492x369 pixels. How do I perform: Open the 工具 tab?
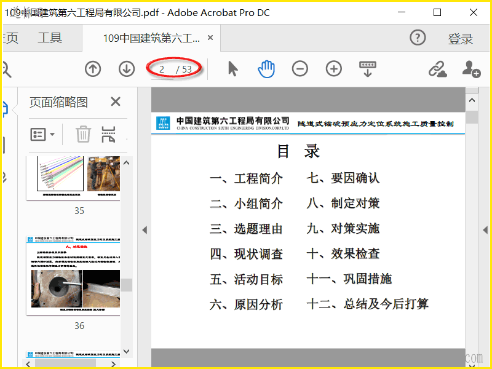pyautogui.click(x=50, y=38)
